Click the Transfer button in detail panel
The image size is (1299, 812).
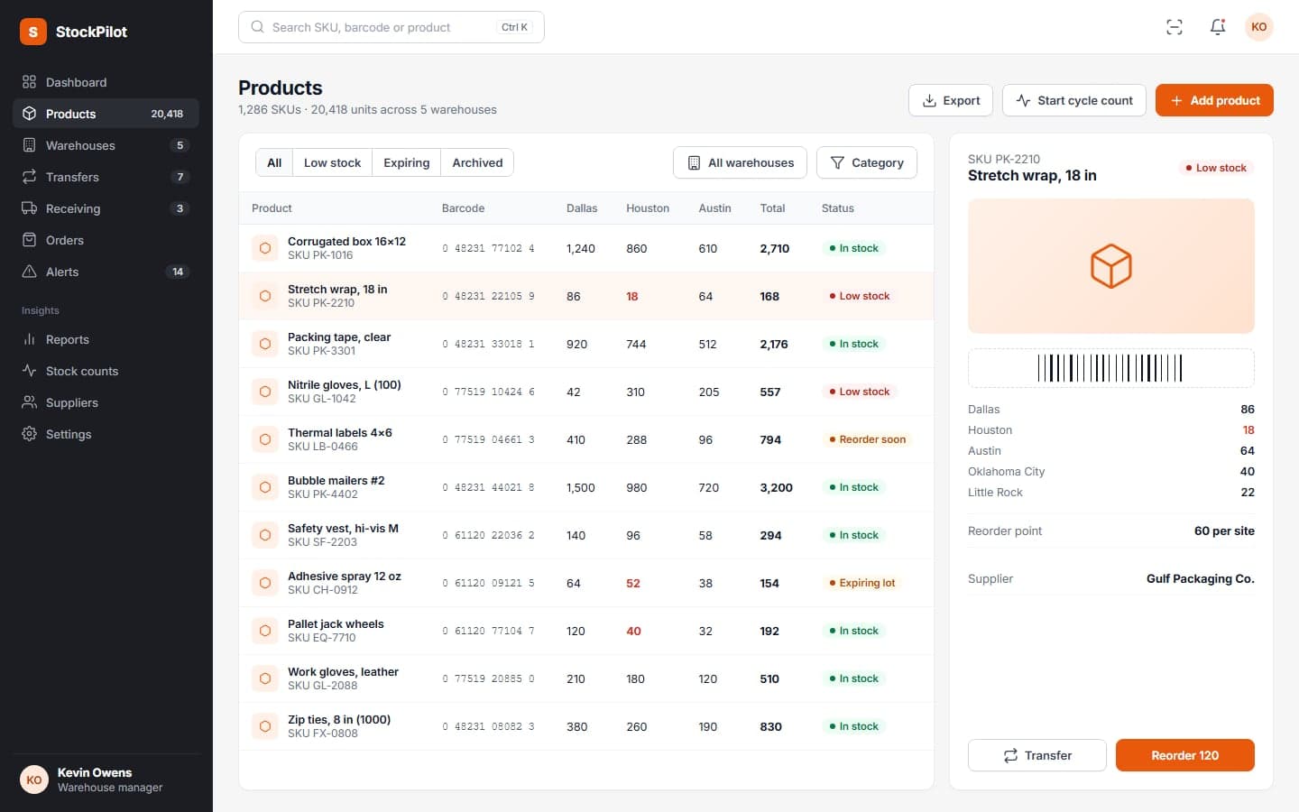point(1037,755)
